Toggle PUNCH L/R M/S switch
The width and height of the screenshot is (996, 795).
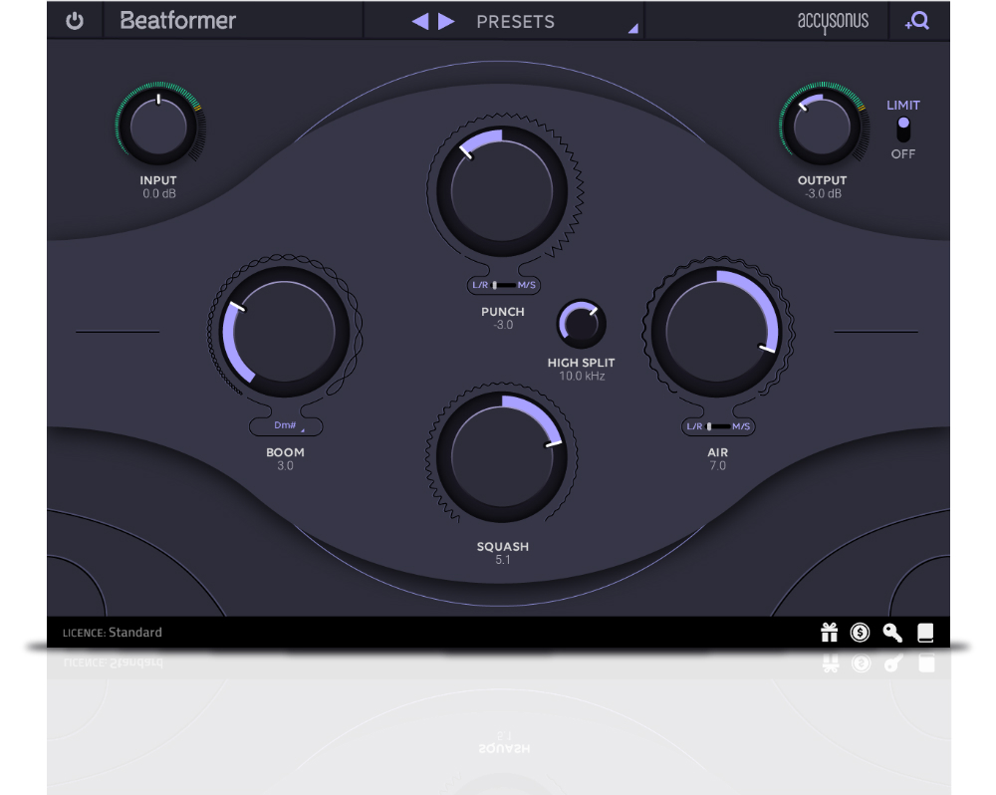(x=504, y=285)
